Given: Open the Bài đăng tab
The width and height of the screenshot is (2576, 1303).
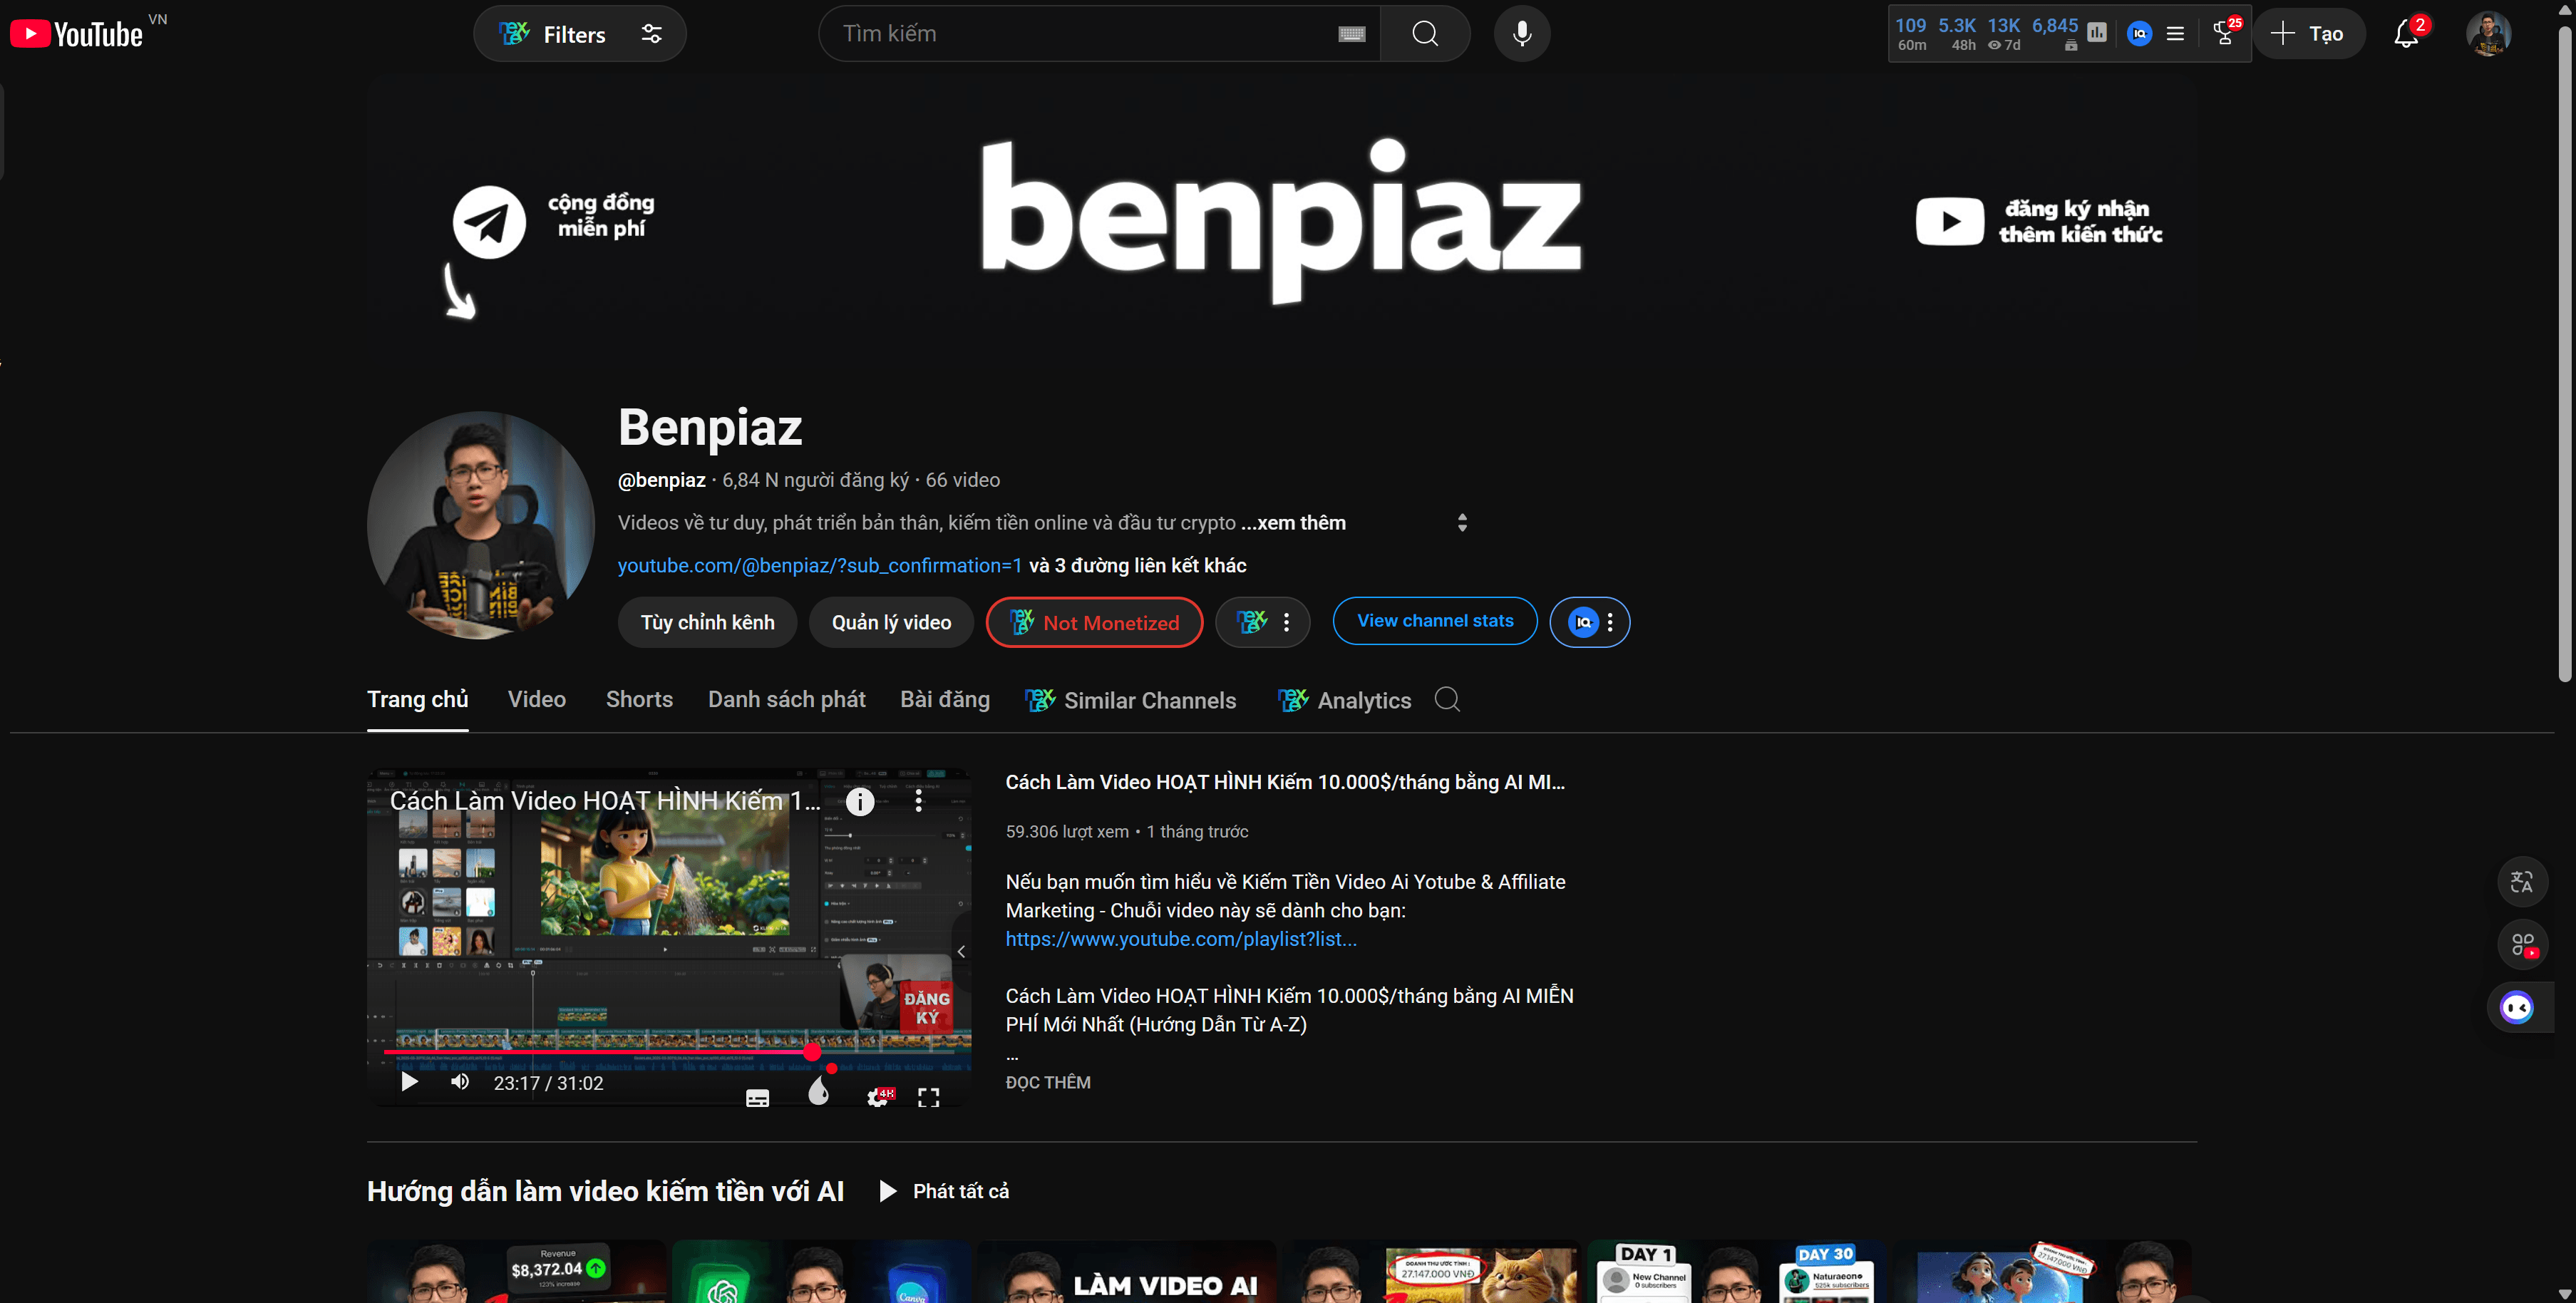Looking at the screenshot, I should click(945, 699).
